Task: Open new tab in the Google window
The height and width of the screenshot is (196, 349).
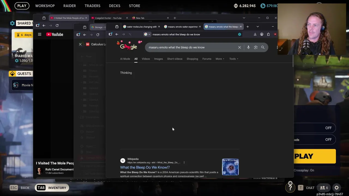Action: [248, 27]
